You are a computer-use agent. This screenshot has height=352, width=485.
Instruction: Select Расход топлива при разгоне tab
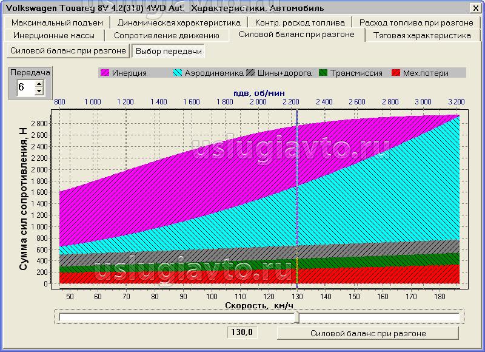(416, 22)
